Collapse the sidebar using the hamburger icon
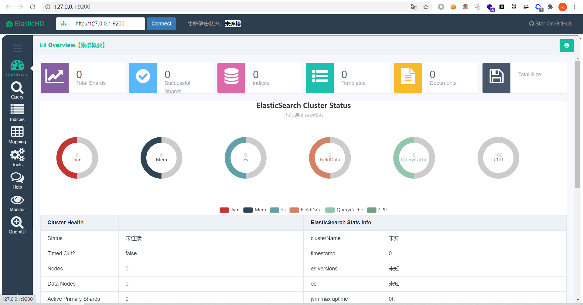This screenshot has width=583, height=305. pyautogui.click(x=17, y=48)
